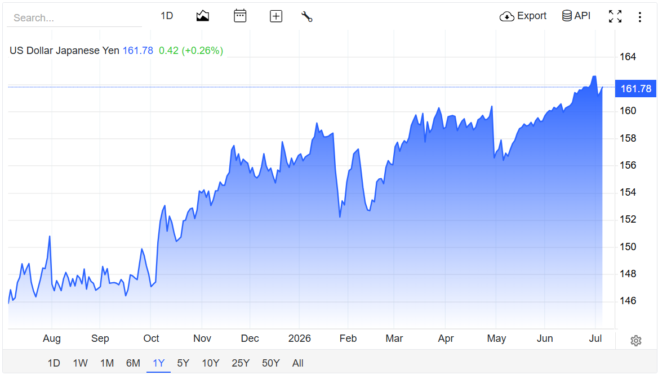Select the 1W range tab
Image resolution: width=658 pixels, height=375 pixels.
point(80,363)
